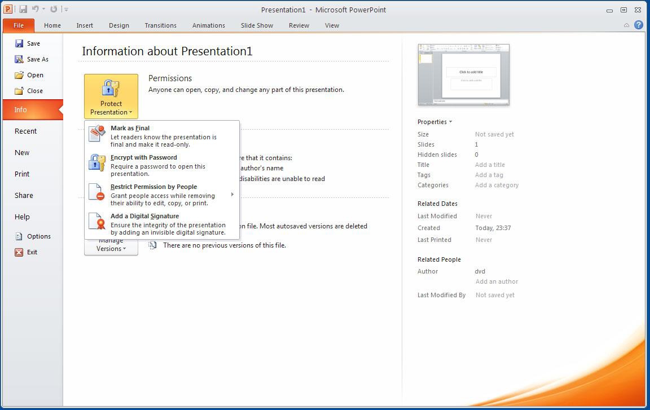Open the Design ribbon tab
This screenshot has width=650, height=410.
(119, 25)
